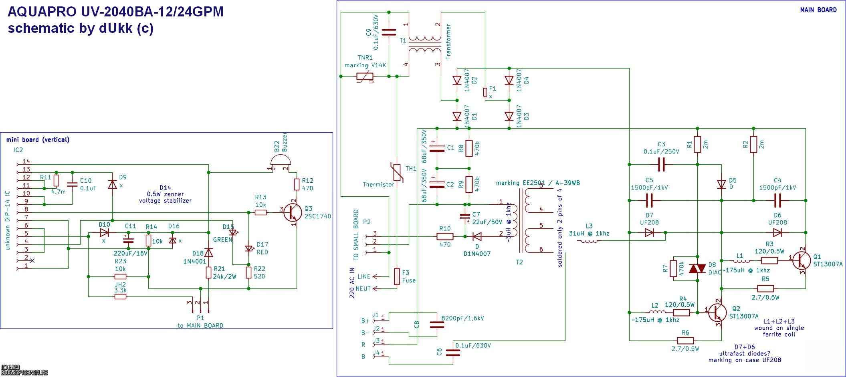Click the 'ultrafast diodes?' note
Screen dimensions: 846x377
[x=745, y=353]
